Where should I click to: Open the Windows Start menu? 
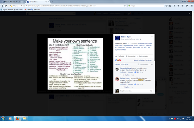[x=3, y=119]
